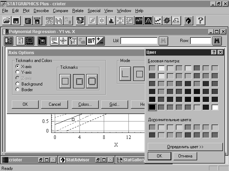This screenshot has height=171, width=229.
Task: Click the spray brush points icon
Action: pos(73,41)
